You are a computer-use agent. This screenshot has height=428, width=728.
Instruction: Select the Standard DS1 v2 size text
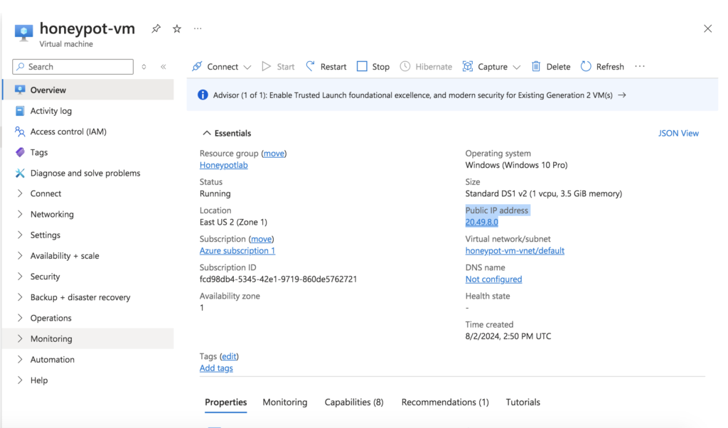coord(544,194)
